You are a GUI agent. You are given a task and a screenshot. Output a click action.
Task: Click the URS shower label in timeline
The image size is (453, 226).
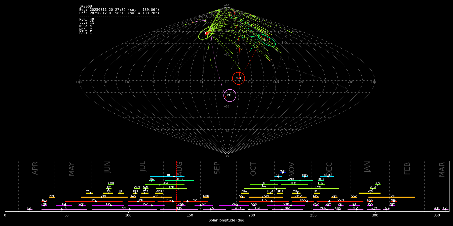pyautogui.click(x=338, y=208)
